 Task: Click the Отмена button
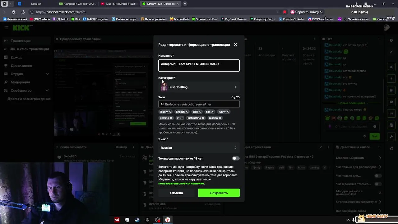coord(176,193)
